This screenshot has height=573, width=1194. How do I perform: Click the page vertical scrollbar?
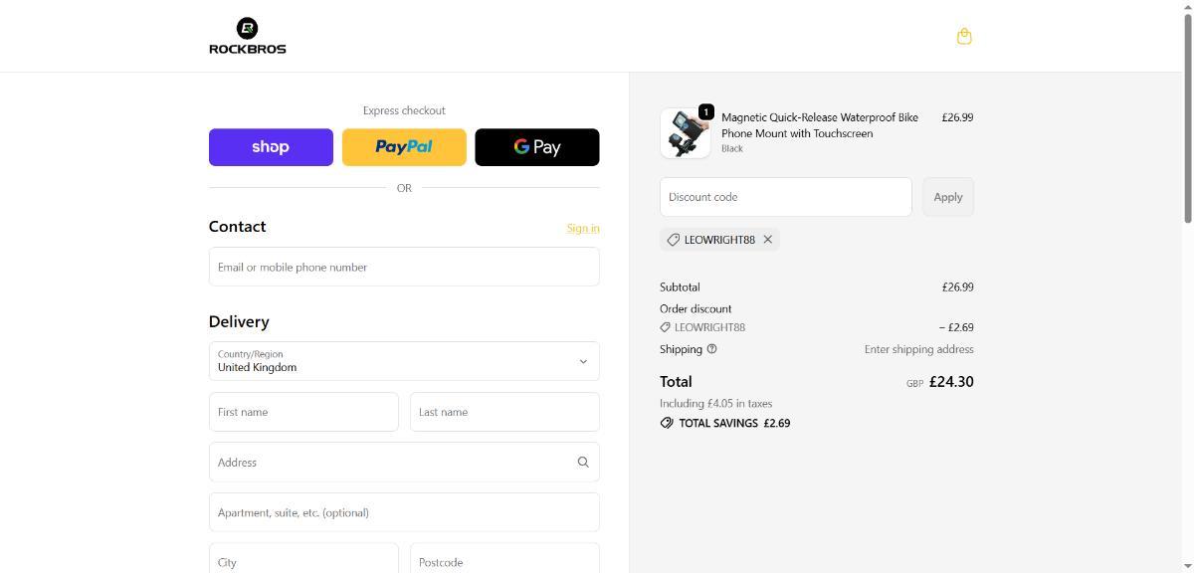[x=1186, y=119]
